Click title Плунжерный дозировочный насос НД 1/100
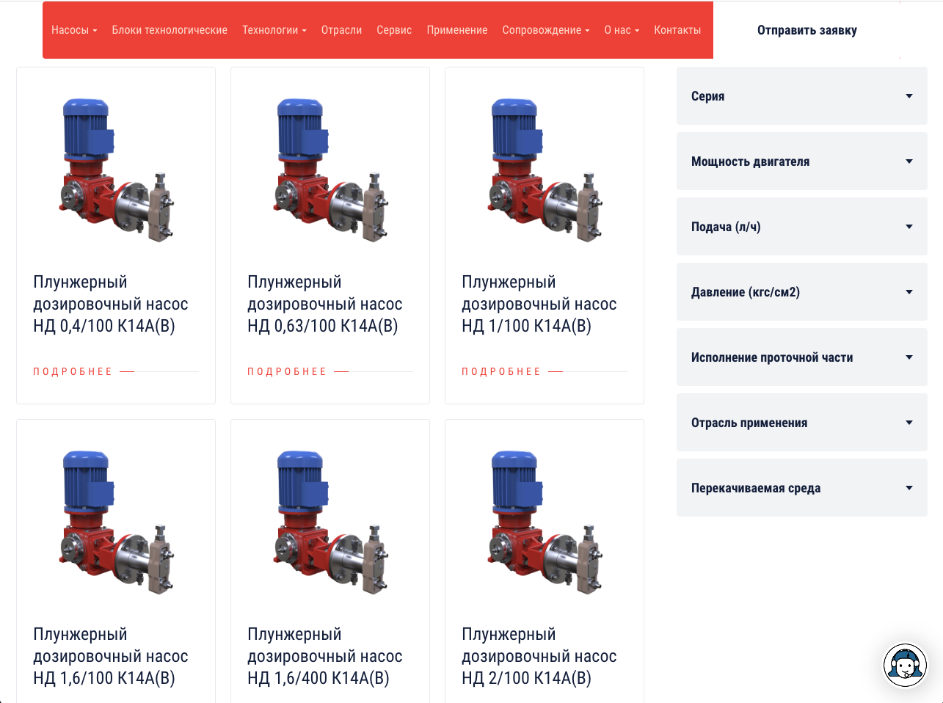Image resolution: width=943 pixels, height=703 pixels. pyautogui.click(x=539, y=304)
